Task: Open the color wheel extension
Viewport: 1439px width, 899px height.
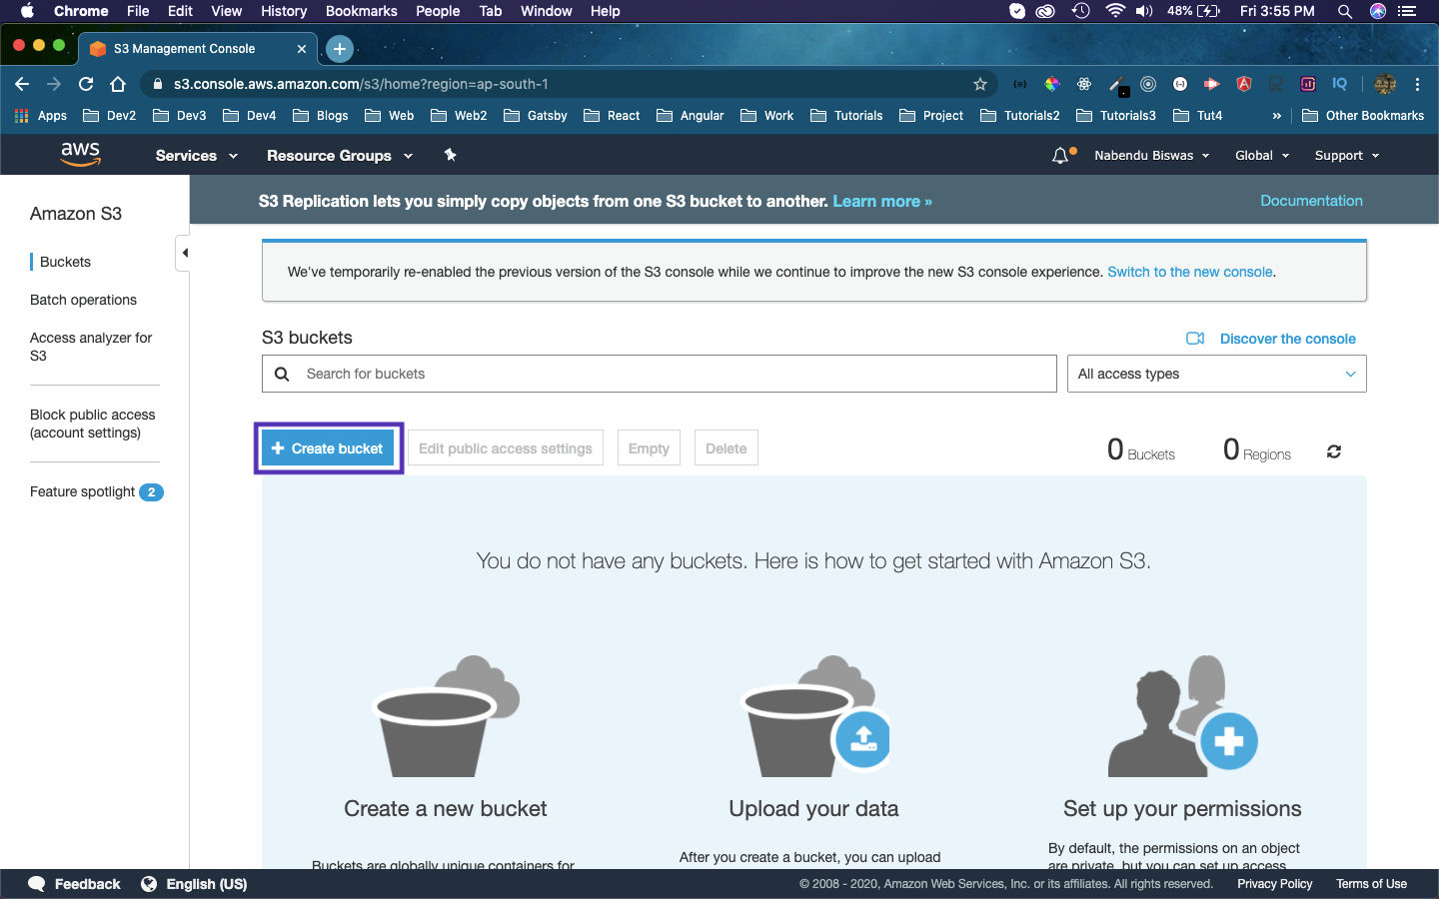Action: tap(1052, 84)
